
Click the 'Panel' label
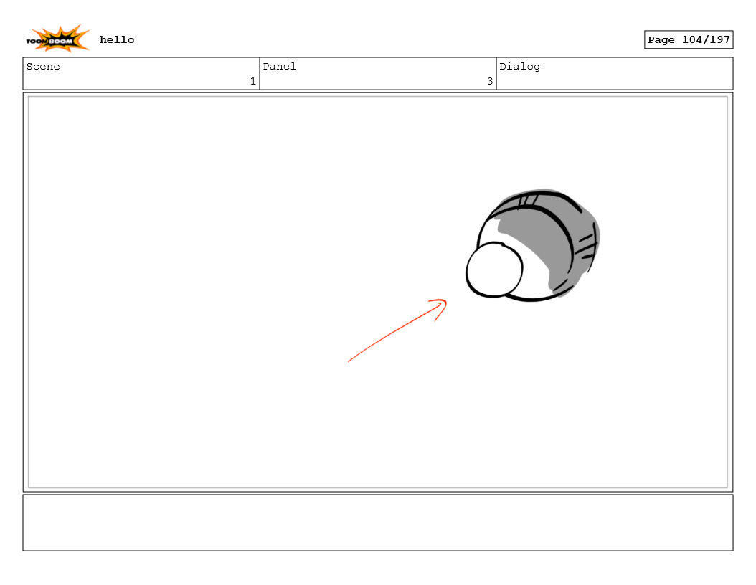point(280,67)
